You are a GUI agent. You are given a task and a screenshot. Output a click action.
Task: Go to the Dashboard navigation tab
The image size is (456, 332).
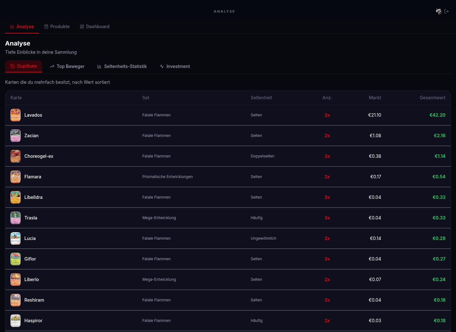(x=95, y=27)
